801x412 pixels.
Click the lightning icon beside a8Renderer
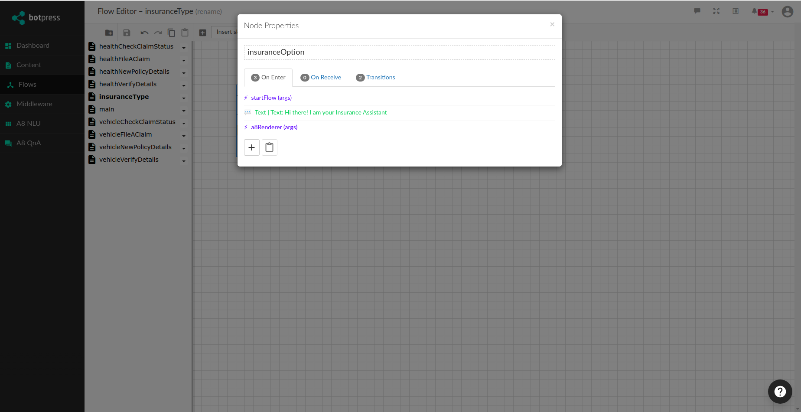pos(246,128)
